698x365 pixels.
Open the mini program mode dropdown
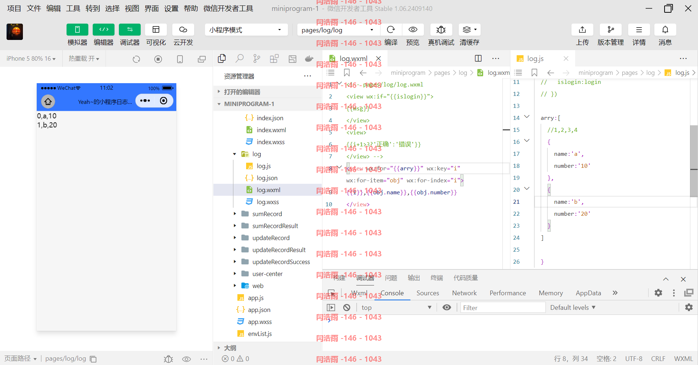[246, 30]
